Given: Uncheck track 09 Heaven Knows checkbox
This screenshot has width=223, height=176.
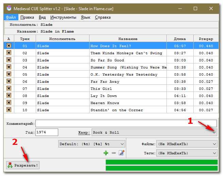Looking at the screenshot, I should tap(9, 102).
